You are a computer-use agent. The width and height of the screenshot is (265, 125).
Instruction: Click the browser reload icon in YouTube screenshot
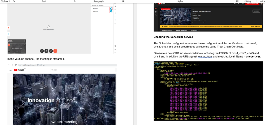[x=16, y=65]
